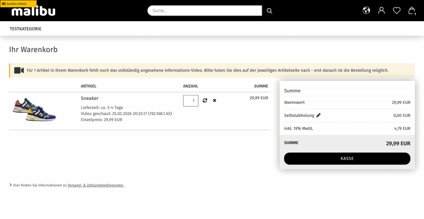The image size is (424, 219).
Task: Open Gambio Admin badge
Action: (18, 4)
